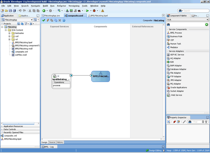210x153 pixels.
Task: Expand the Application Resources section
Action: [x=2, y=126]
